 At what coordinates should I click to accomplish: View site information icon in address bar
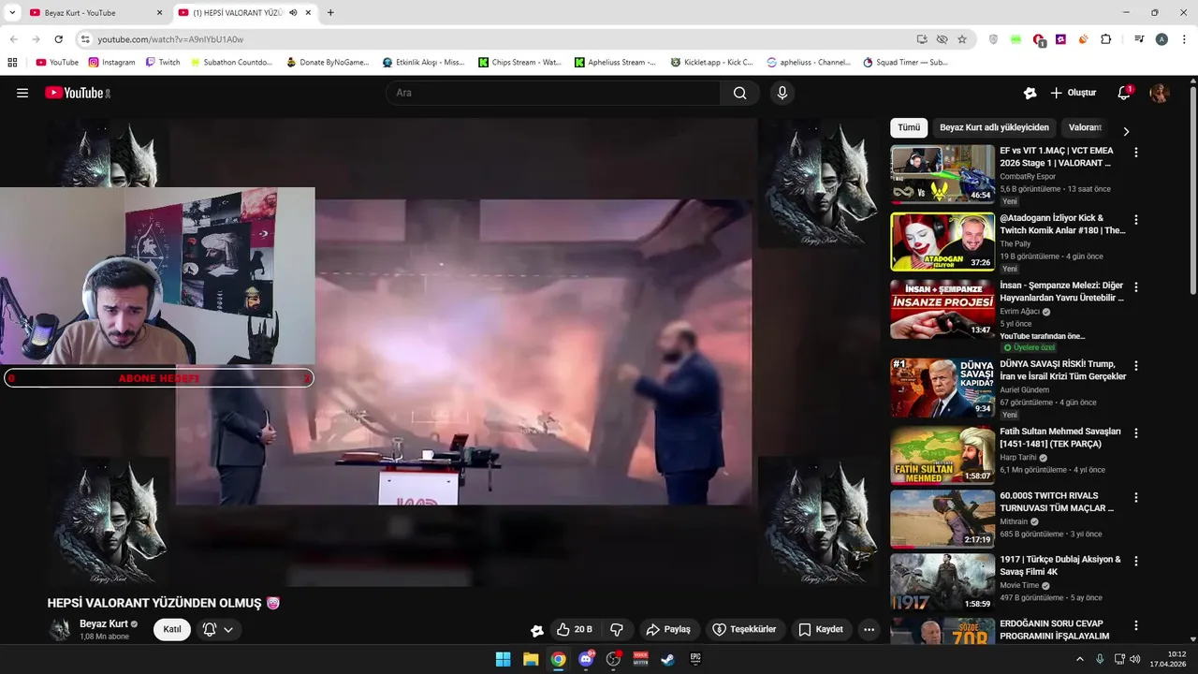click(85, 39)
